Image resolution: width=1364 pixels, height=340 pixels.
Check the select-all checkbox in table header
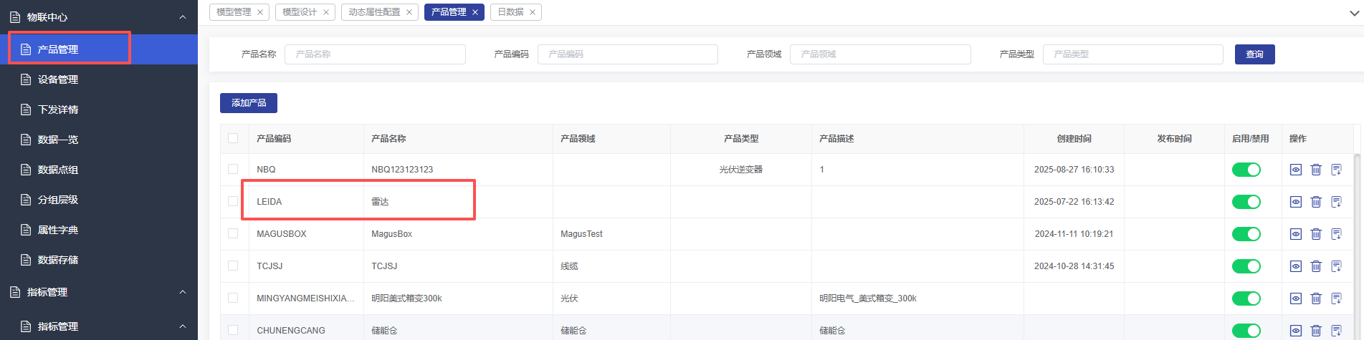pyautogui.click(x=233, y=138)
